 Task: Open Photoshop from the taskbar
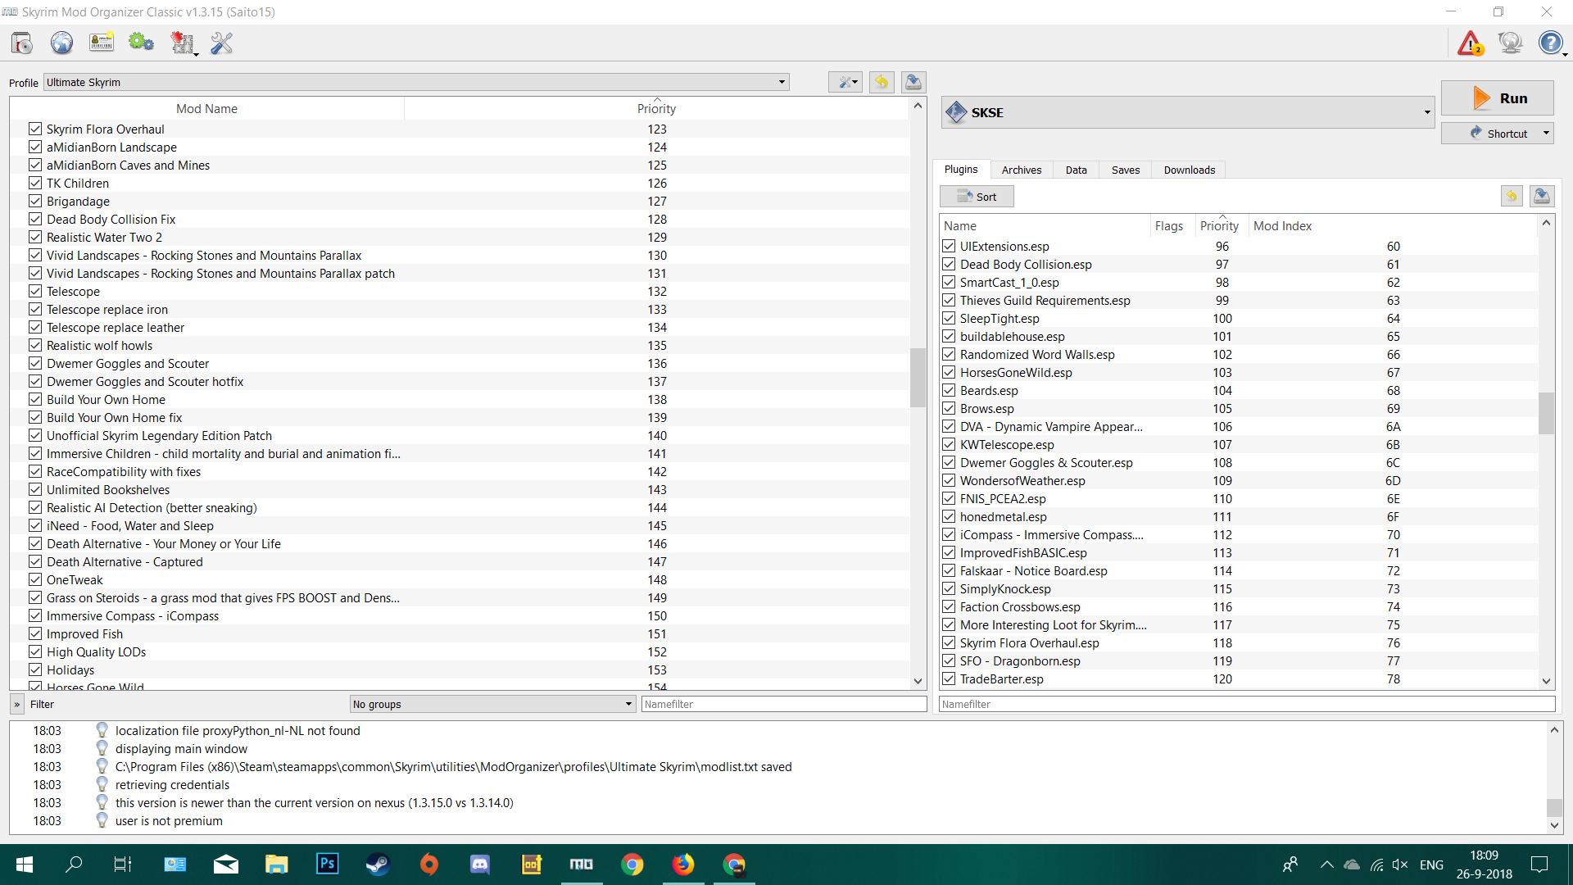(327, 865)
